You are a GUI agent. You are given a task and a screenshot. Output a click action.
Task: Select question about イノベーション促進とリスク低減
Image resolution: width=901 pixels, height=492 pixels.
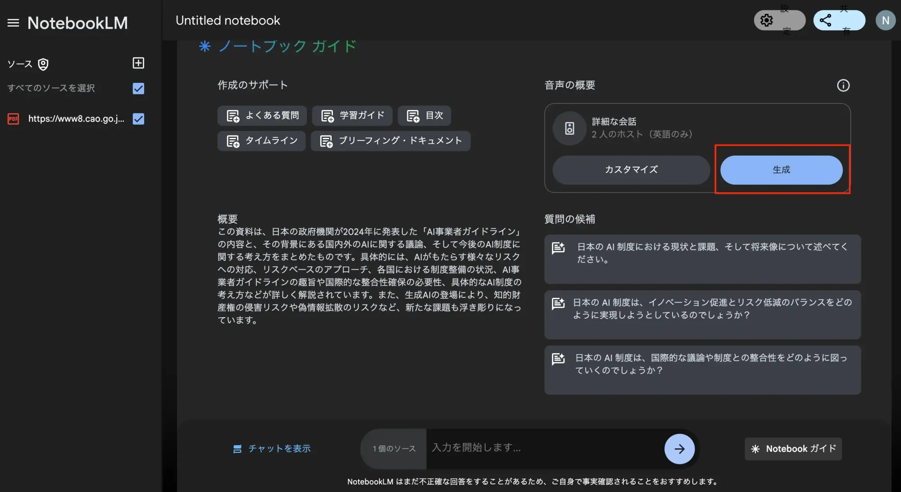pyautogui.click(x=702, y=314)
